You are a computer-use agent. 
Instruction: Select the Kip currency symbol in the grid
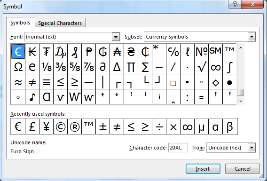click(32, 52)
